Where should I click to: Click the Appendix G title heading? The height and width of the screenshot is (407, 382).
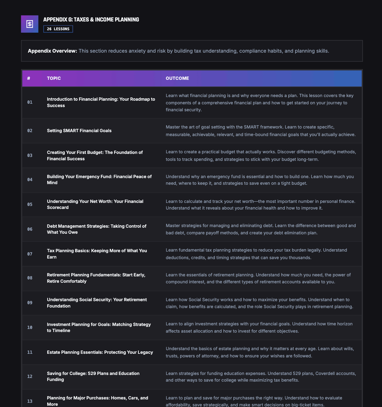(x=91, y=20)
